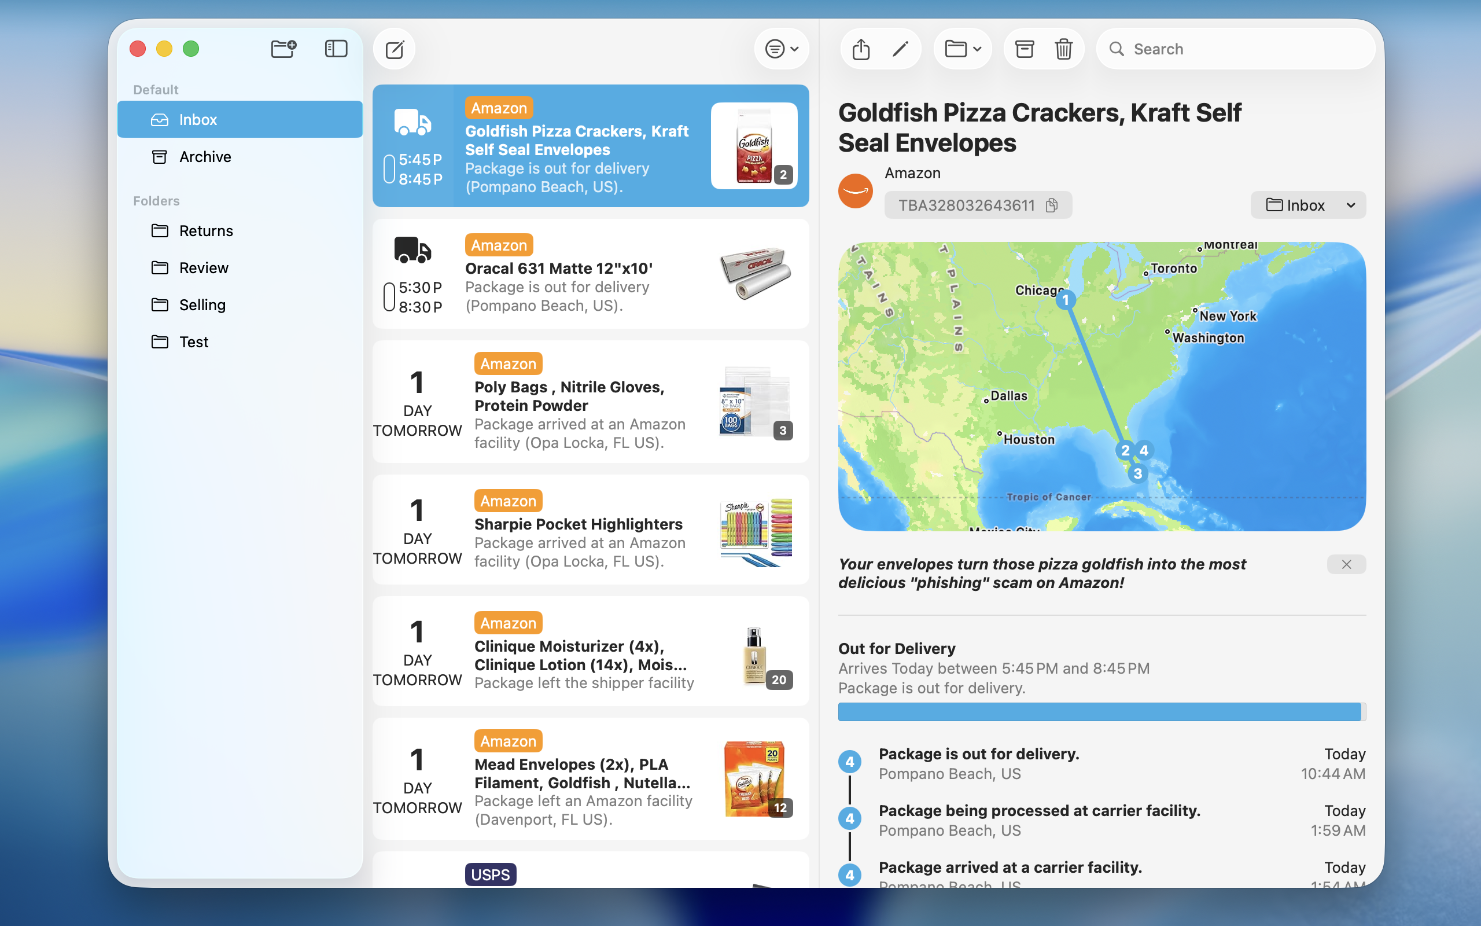Click the Goldfish snack box thumbnail

tap(754, 778)
